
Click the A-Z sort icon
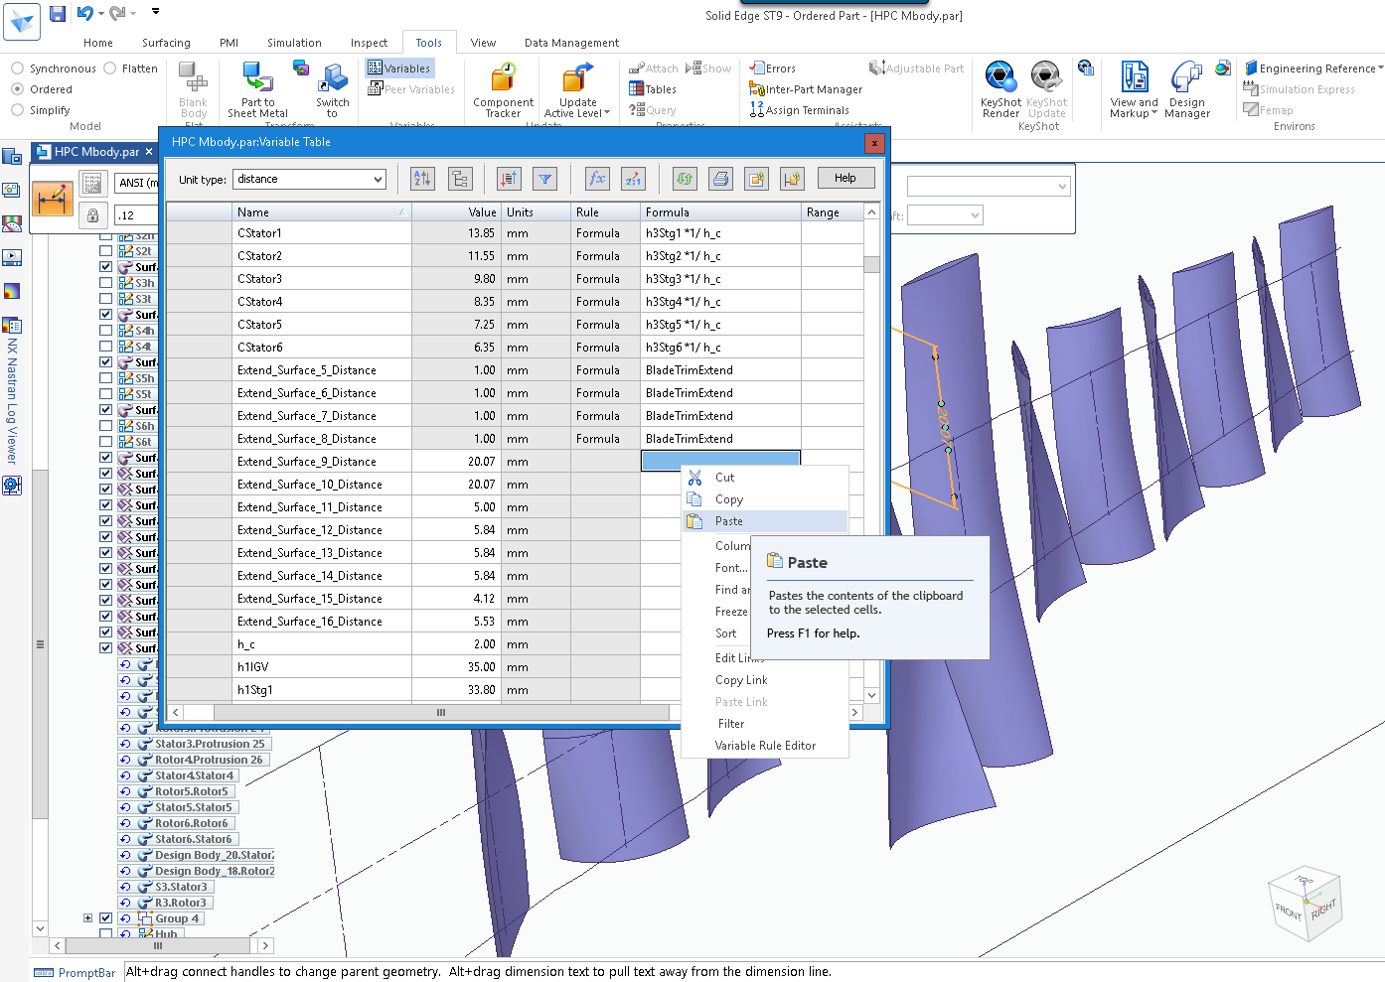click(x=422, y=179)
